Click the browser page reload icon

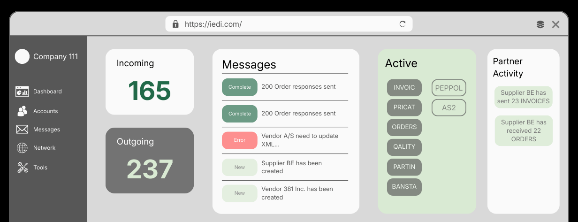(x=402, y=24)
